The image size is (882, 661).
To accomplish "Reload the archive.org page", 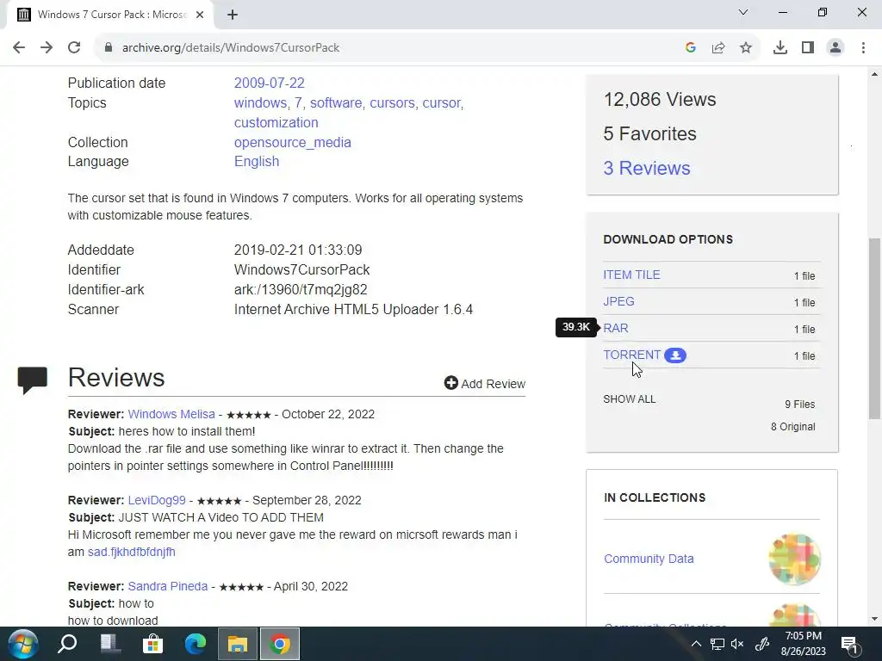I will 74,48.
